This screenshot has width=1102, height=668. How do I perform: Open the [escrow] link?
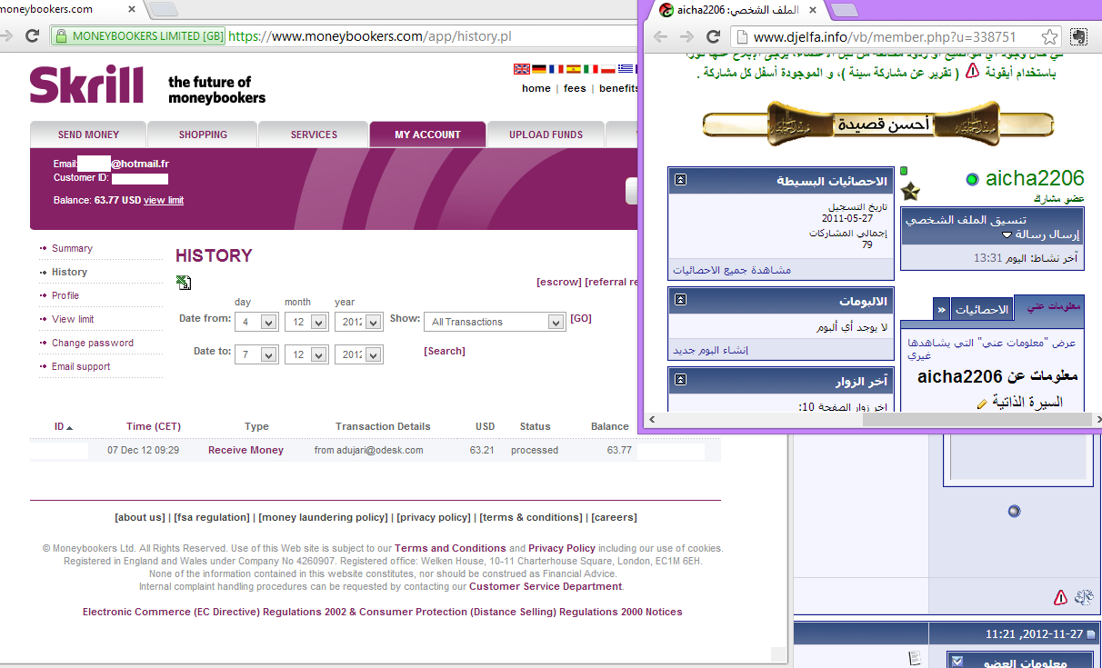click(x=559, y=282)
